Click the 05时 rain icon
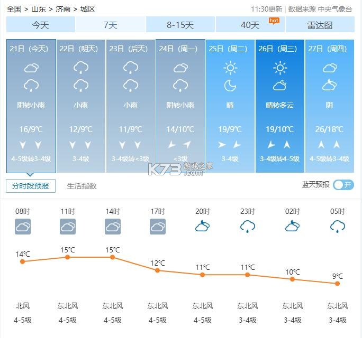Image resolution: width=362 pixels, height=338 pixels. pyautogui.click(x=338, y=226)
